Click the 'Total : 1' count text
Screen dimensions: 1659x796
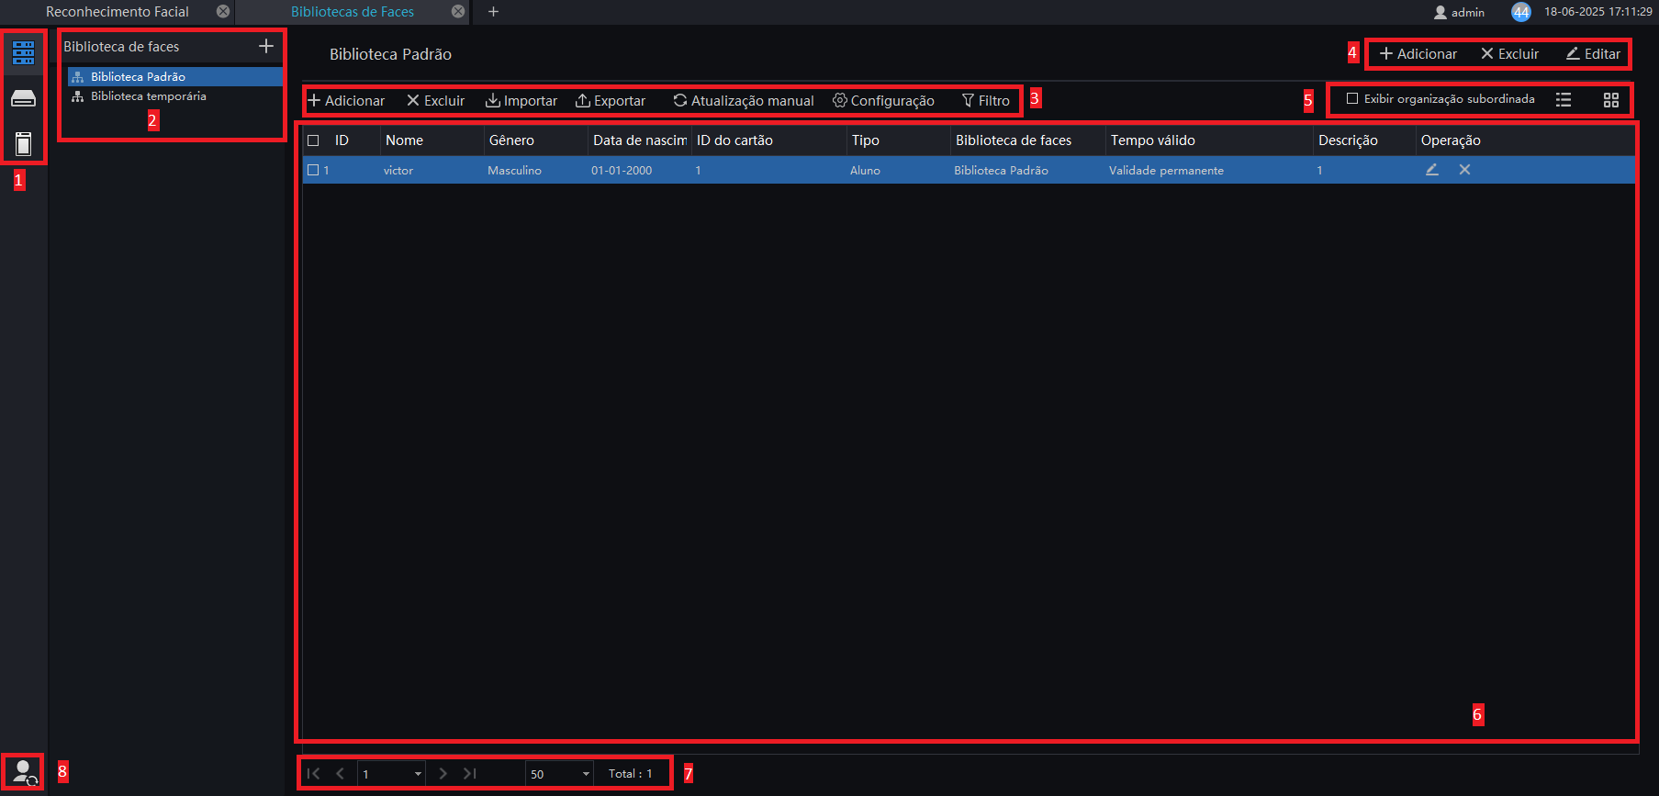[x=630, y=774]
